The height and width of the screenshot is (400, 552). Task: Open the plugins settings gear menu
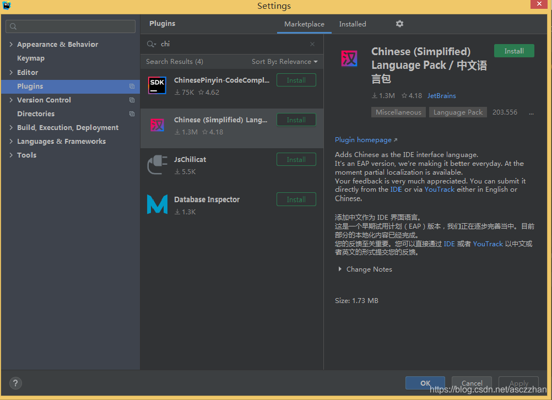pos(399,24)
